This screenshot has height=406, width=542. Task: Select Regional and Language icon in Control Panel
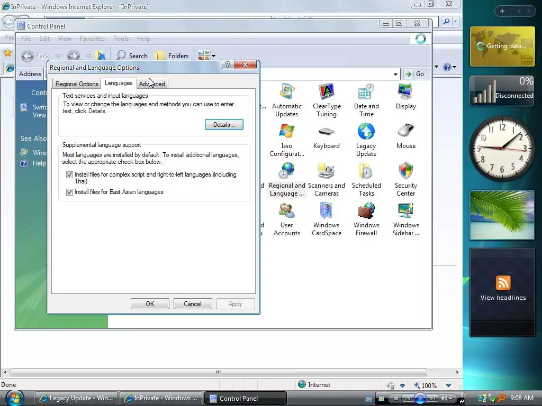[x=286, y=171]
